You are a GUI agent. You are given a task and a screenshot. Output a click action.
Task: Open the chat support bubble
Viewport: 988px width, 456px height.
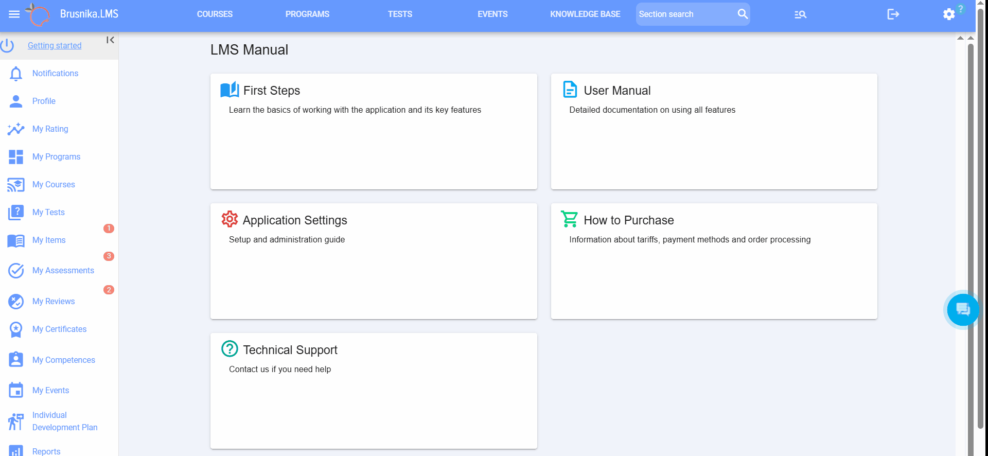pos(963,309)
